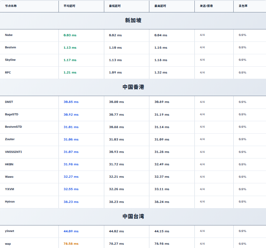Select the DMIT node name
The image size is (266, 248).
pos(9,102)
